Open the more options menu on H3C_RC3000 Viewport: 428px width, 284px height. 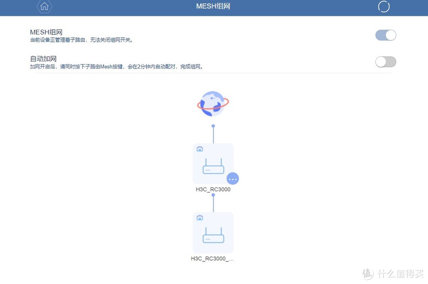[233, 179]
